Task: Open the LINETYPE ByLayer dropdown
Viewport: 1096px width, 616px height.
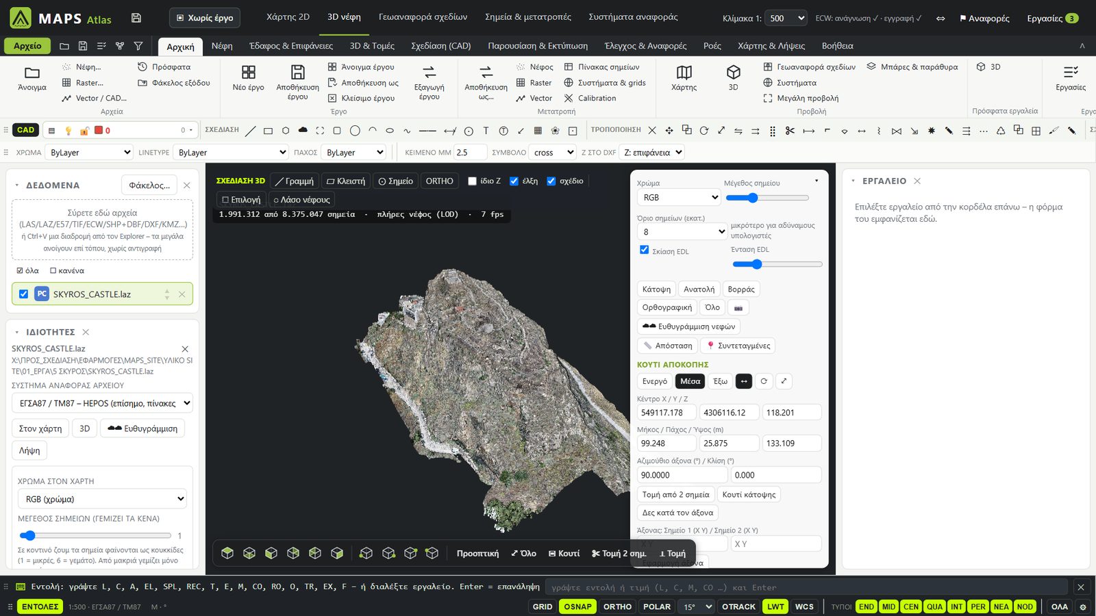Action: (x=231, y=153)
